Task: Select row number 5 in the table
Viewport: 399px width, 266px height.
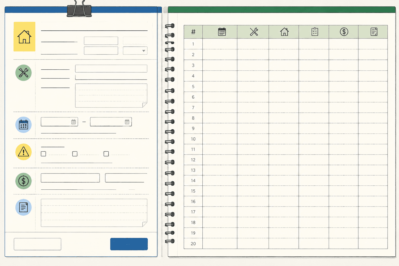Action: click(x=286, y=87)
